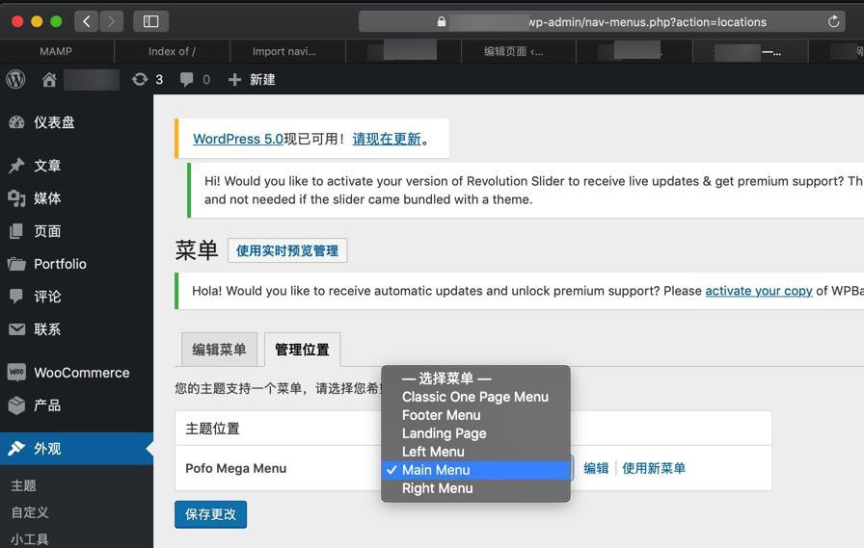This screenshot has width=864, height=548.
Task: Open the site home icon
Action: (49, 80)
